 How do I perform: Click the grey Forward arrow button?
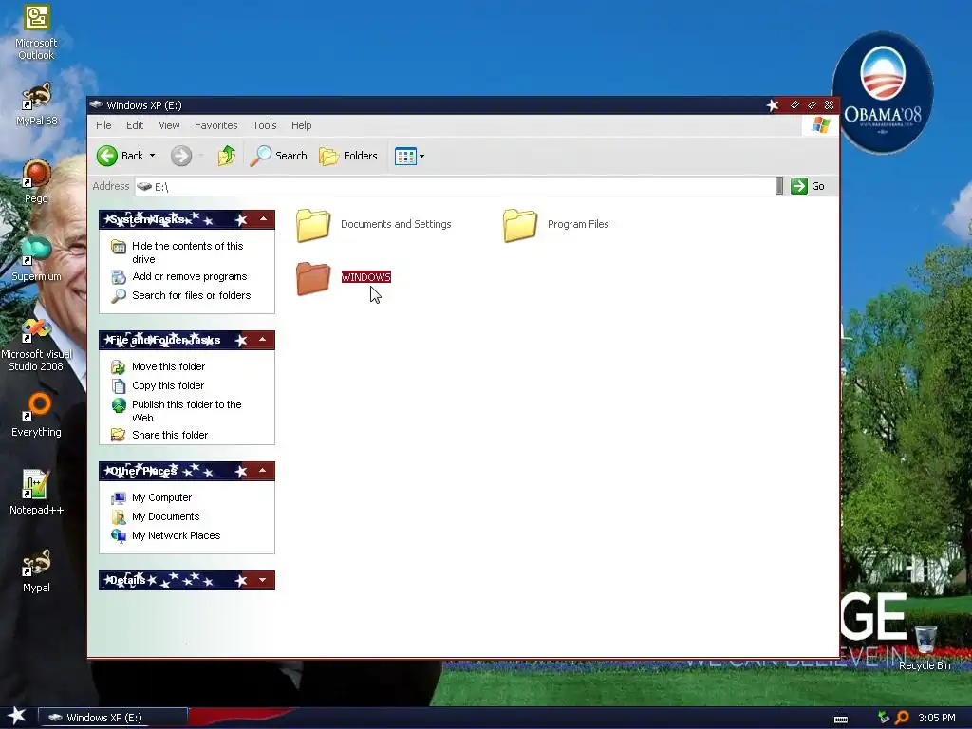click(181, 156)
